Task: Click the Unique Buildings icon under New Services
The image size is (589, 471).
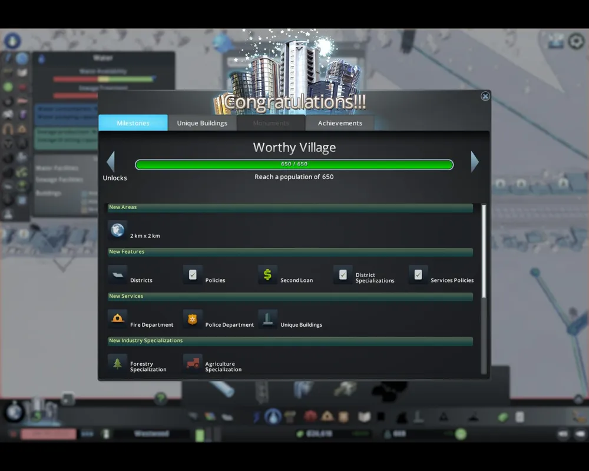Action: point(267,319)
